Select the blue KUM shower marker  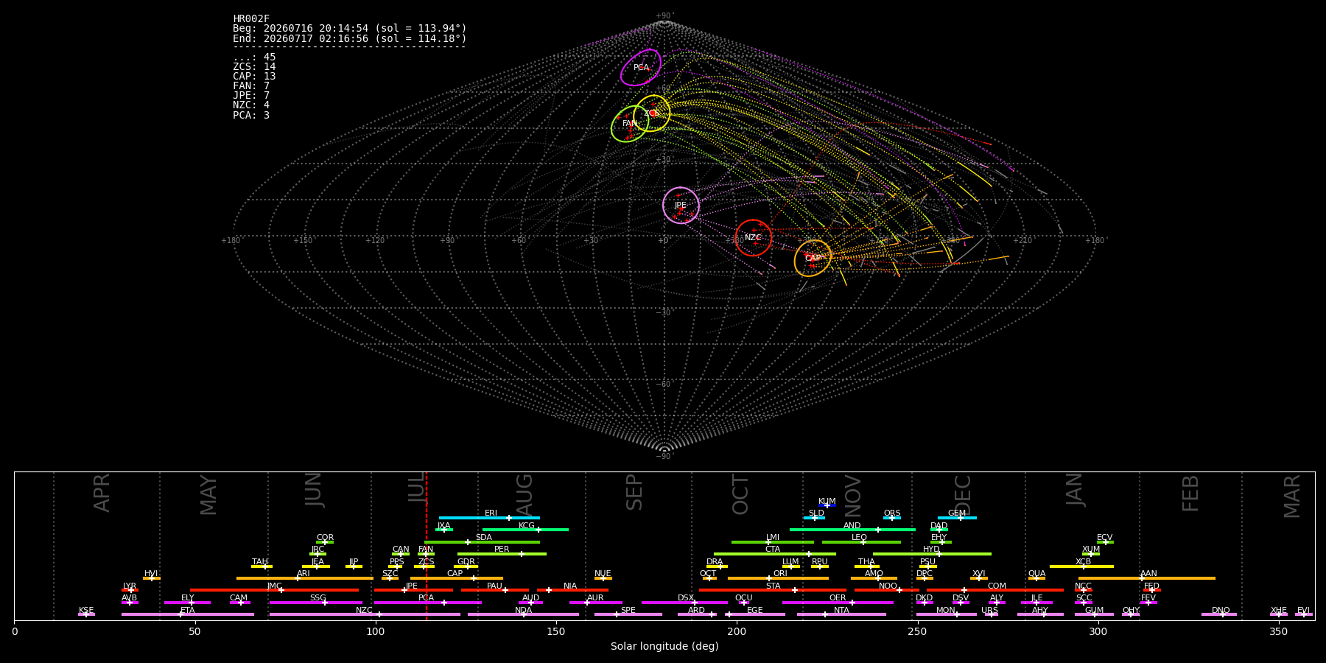click(827, 505)
